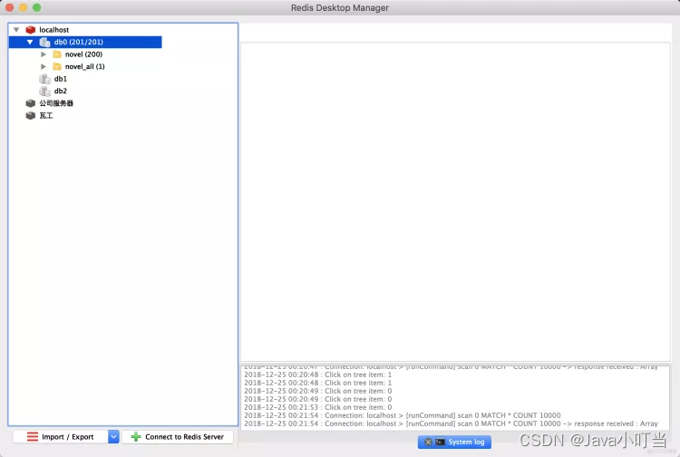
Task: Click the red localhost server icon
Action: pyautogui.click(x=30, y=30)
